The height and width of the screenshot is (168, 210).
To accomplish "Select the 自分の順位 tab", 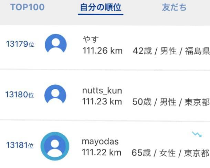I will pyautogui.click(x=101, y=7).
